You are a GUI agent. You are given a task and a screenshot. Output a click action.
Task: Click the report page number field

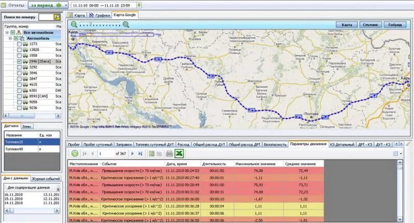(107, 153)
